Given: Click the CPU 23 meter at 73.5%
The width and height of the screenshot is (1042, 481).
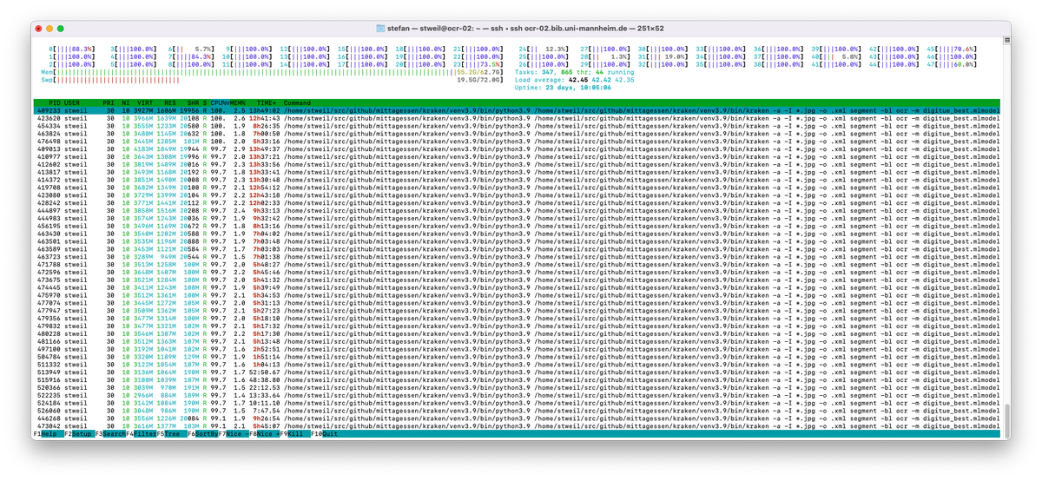Looking at the screenshot, I should tap(477, 64).
